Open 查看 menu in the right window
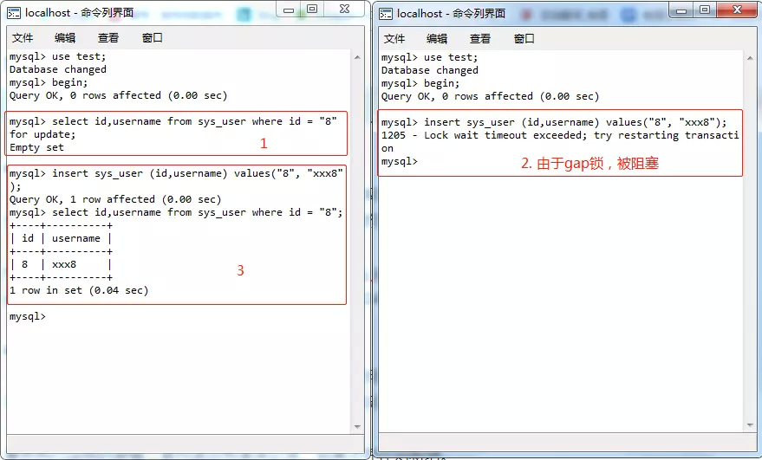The width and height of the screenshot is (762, 460). pyautogui.click(x=480, y=39)
